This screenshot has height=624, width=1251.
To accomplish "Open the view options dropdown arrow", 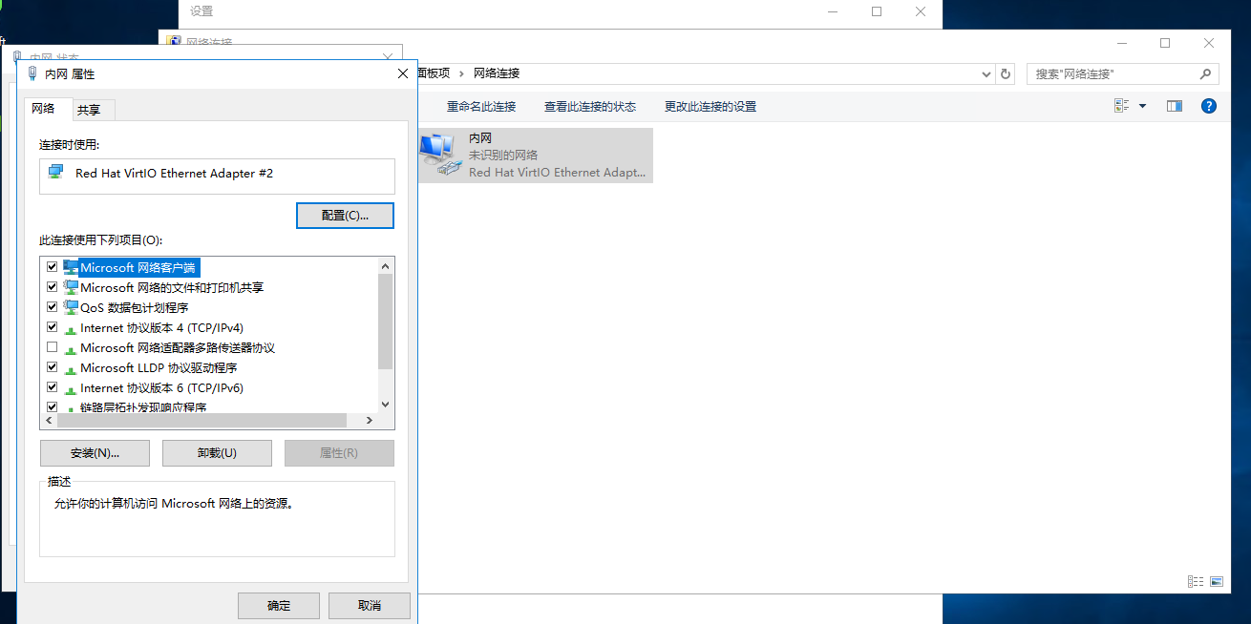I will (1142, 106).
